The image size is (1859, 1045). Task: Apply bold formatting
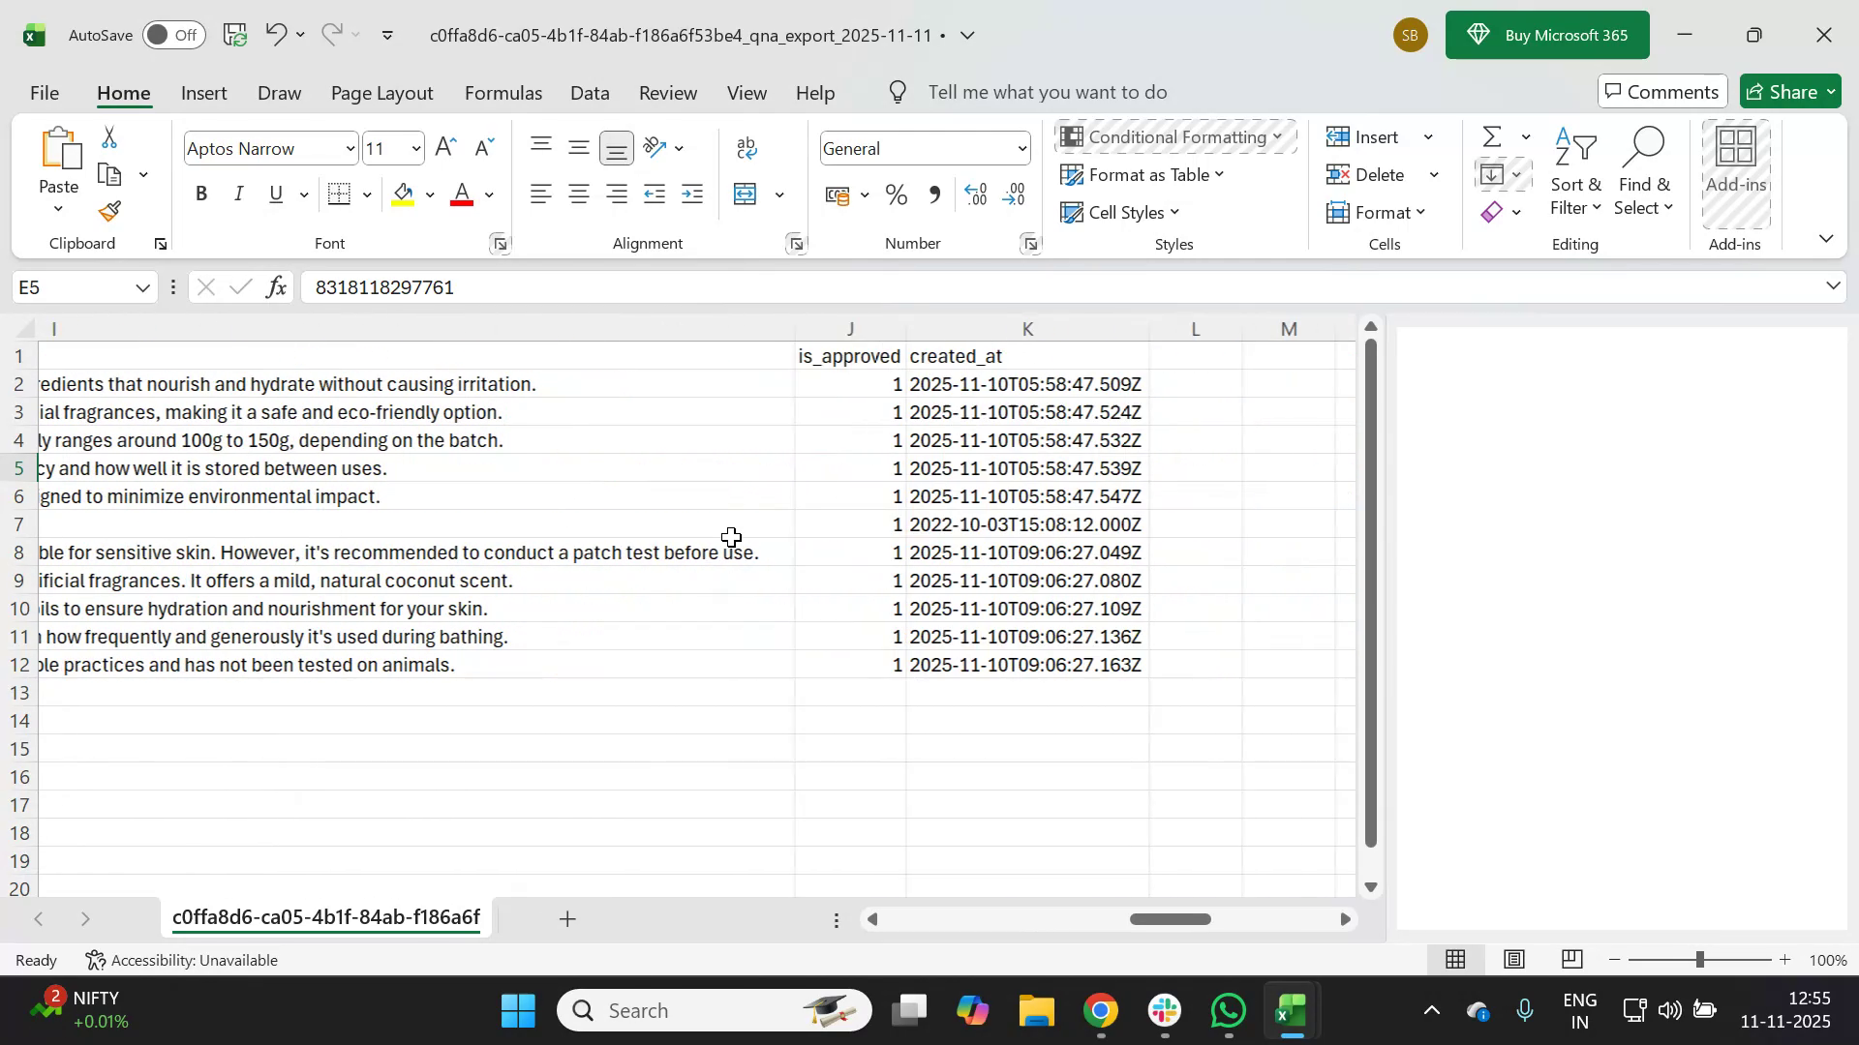click(201, 194)
